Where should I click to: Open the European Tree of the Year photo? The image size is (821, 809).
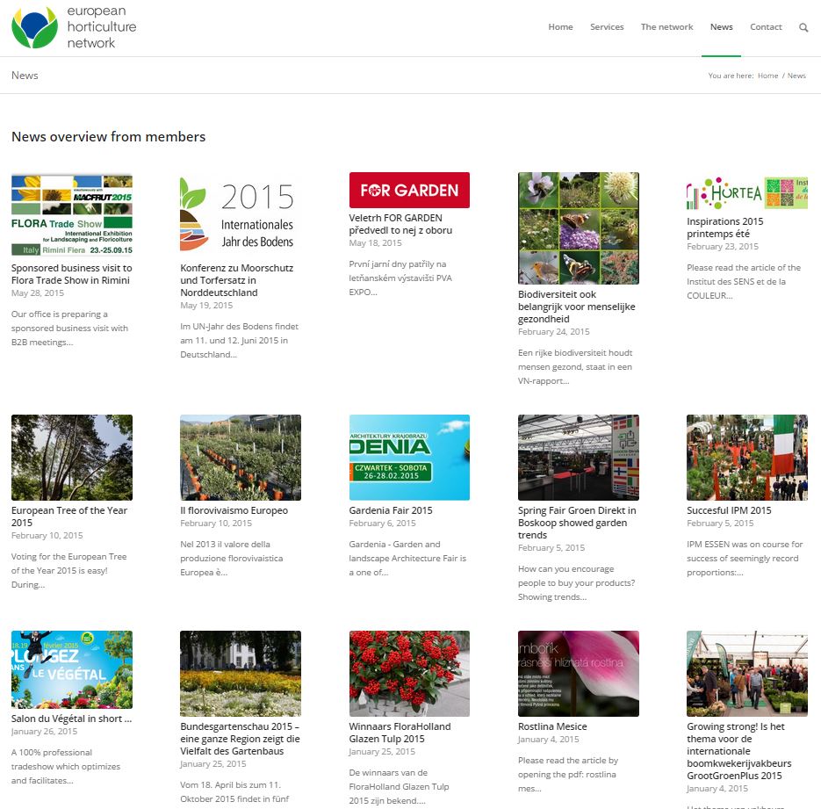(x=72, y=458)
